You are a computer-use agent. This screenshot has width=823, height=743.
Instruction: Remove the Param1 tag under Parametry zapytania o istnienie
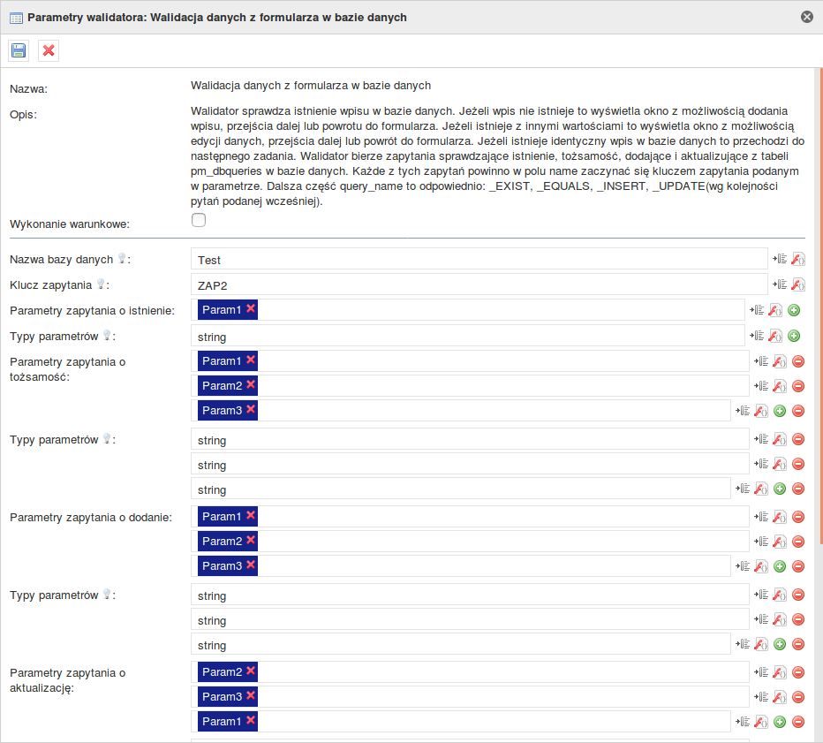click(x=252, y=309)
